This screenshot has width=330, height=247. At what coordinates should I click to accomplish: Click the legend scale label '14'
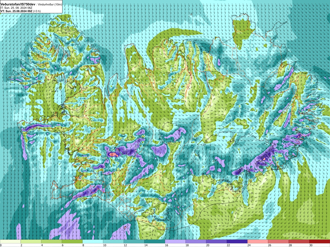click(146, 245)
